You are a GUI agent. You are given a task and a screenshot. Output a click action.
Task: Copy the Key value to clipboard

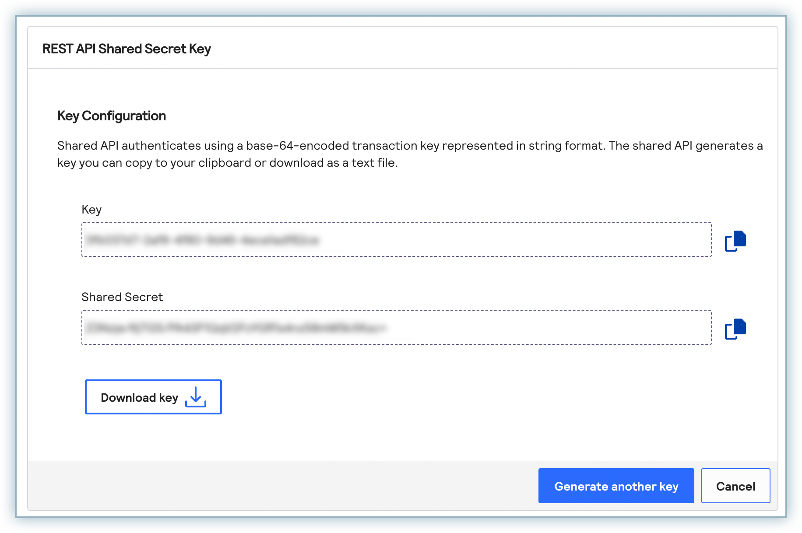735,241
